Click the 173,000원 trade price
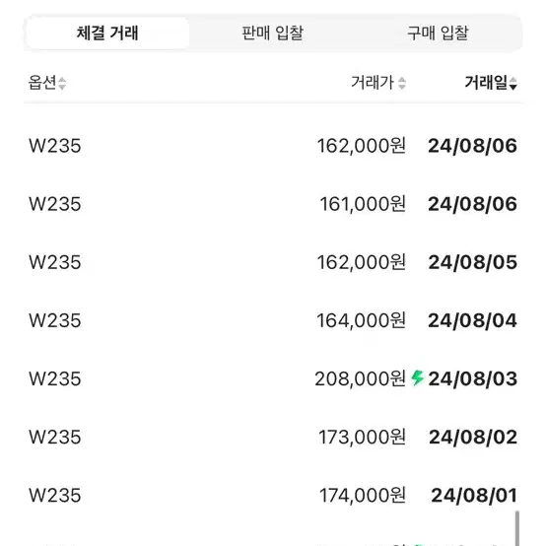This screenshot has width=546, height=546. [x=362, y=437]
